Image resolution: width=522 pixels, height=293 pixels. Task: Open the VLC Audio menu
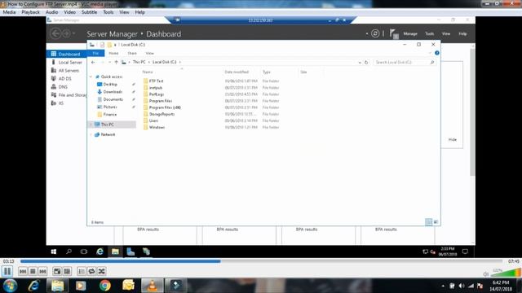pyautogui.click(x=51, y=12)
